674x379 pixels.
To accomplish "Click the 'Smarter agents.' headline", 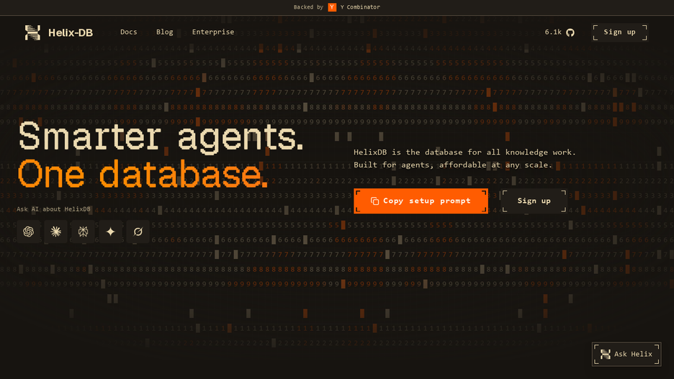I will tap(161, 137).
